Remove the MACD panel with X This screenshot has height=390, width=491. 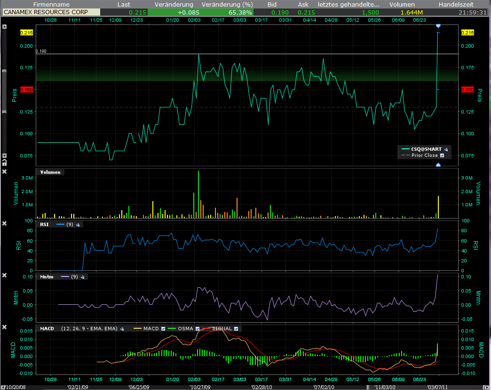pyautogui.click(x=5, y=327)
